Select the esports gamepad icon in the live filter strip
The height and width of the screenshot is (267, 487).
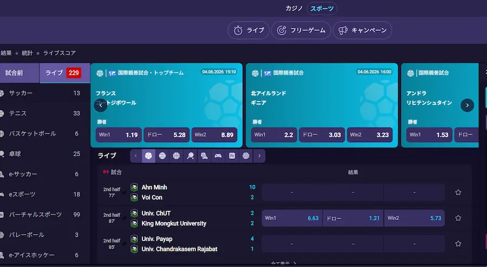[x=218, y=156]
